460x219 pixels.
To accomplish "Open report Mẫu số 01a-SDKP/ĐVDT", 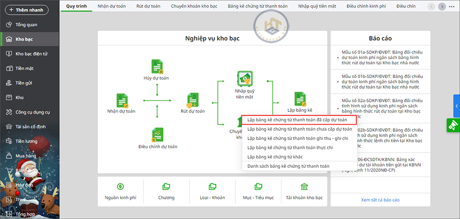I will point(382,58).
